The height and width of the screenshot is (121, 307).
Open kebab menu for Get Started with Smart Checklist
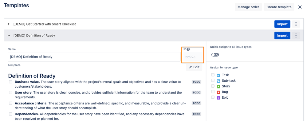296,24
